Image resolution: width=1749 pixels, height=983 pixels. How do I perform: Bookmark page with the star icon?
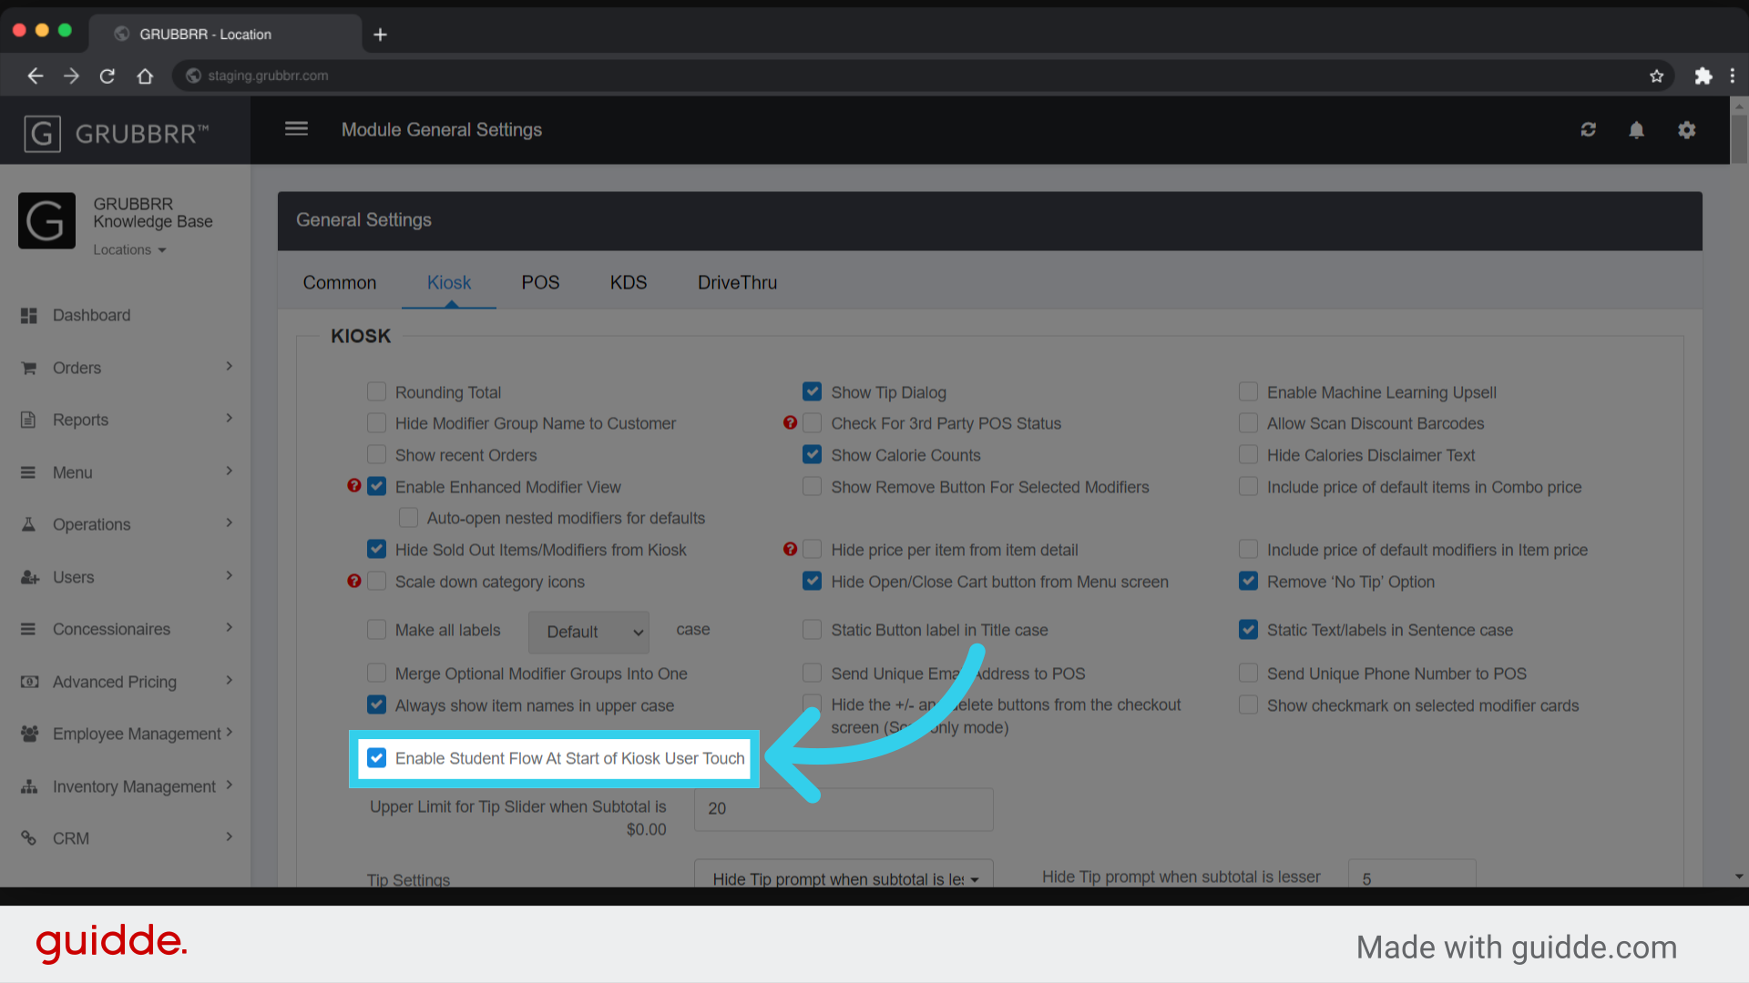(1656, 76)
